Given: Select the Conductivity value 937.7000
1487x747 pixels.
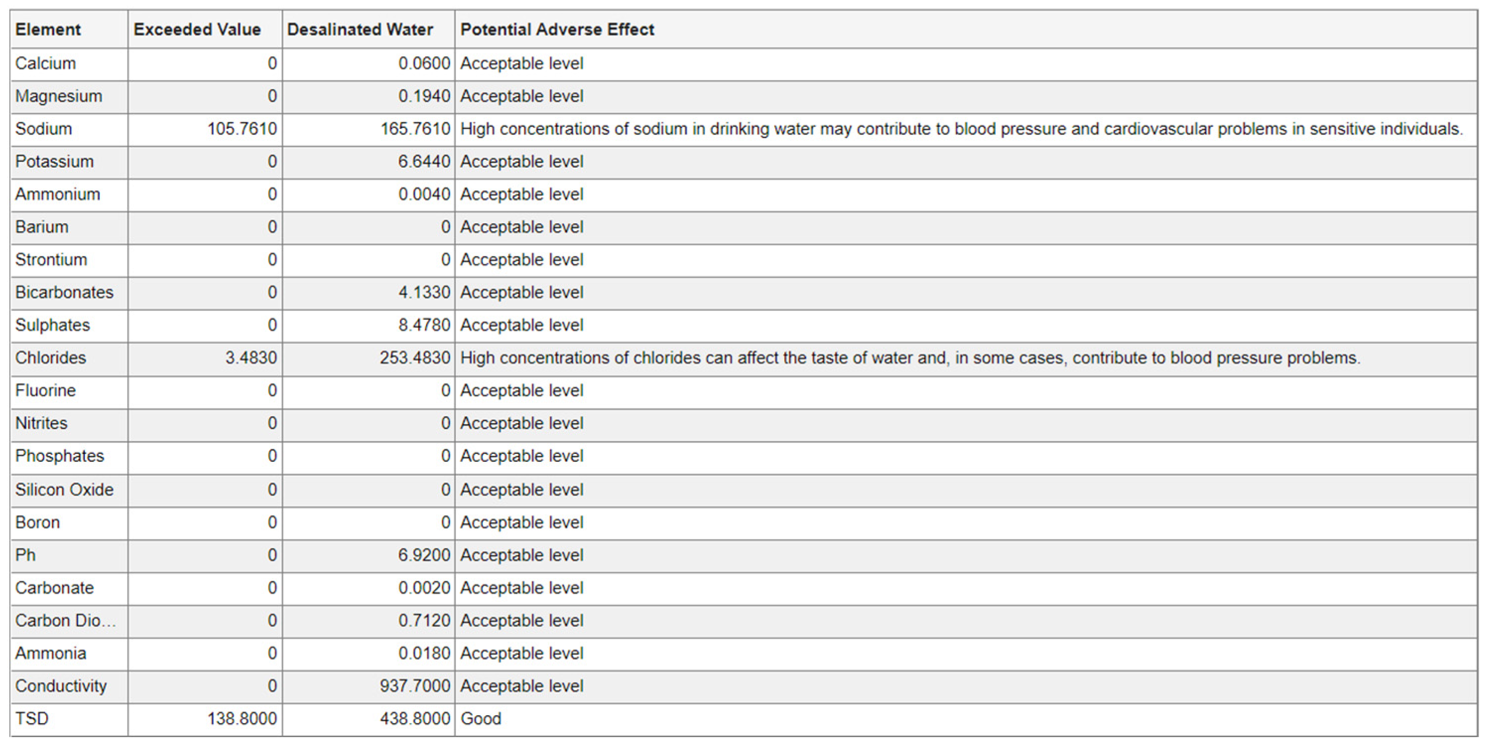Looking at the screenshot, I should tap(415, 686).
